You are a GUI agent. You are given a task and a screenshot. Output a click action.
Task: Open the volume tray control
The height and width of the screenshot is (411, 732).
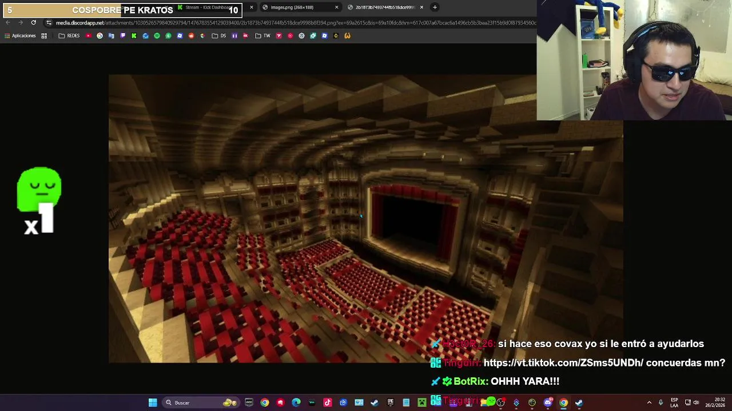(697, 402)
